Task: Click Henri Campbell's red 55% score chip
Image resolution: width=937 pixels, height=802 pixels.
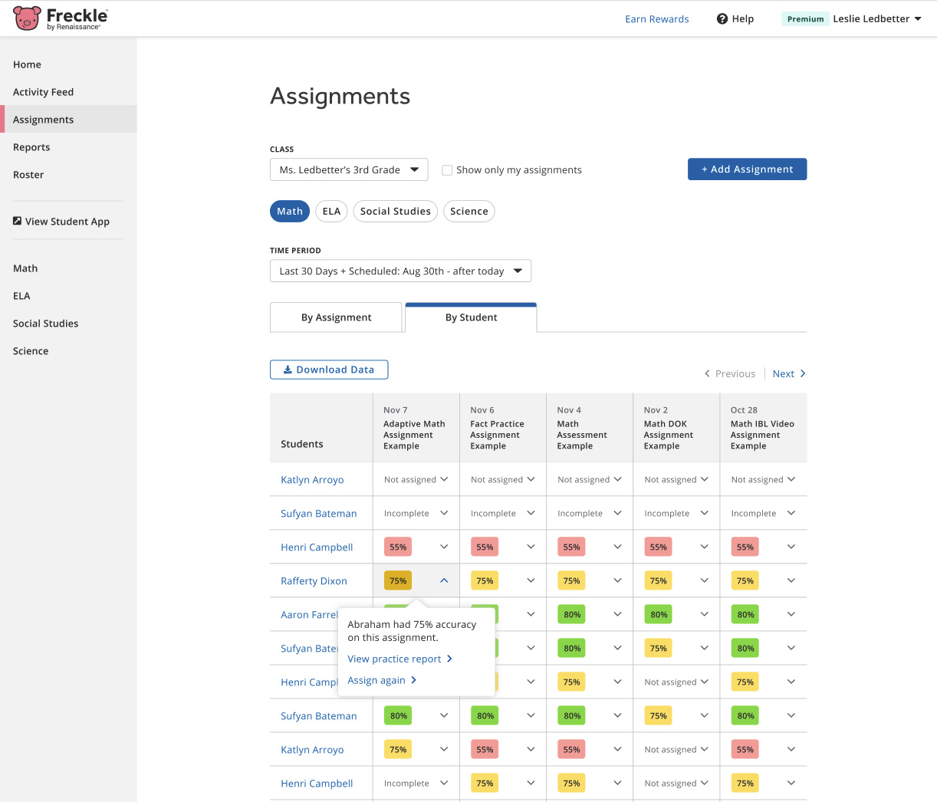Action: (x=397, y=547)
